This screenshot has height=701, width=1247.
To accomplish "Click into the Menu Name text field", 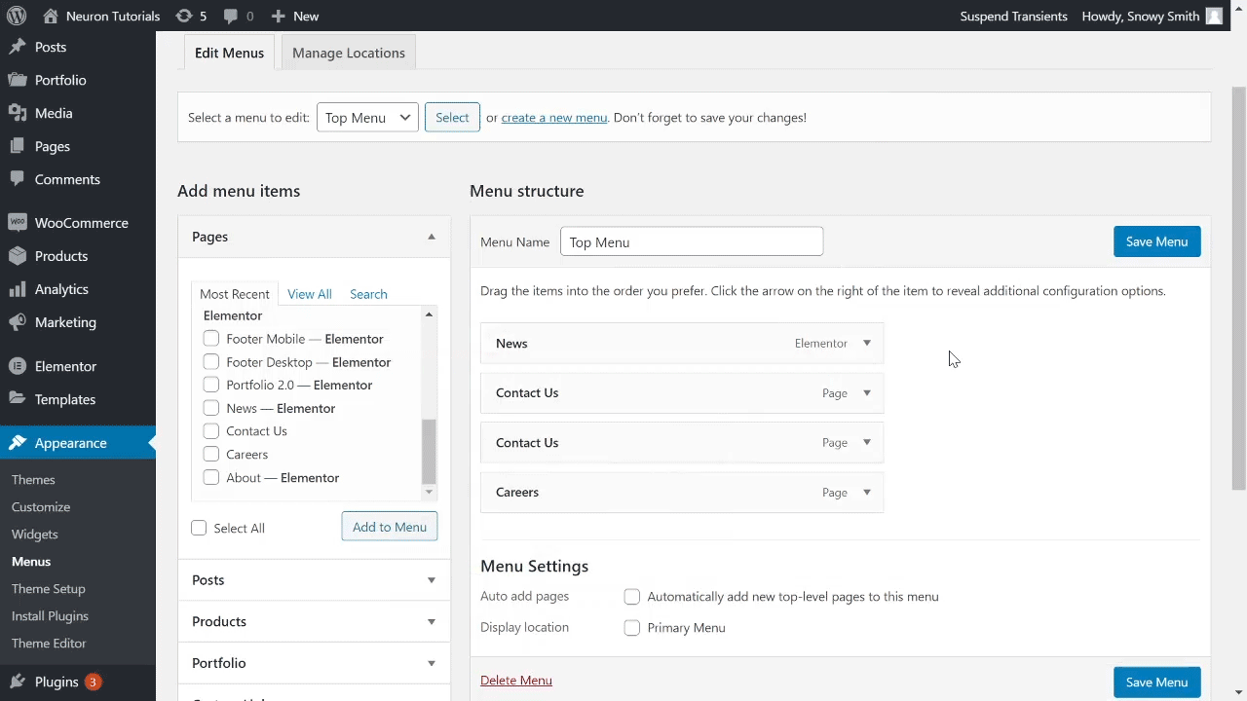I will 692,241.
